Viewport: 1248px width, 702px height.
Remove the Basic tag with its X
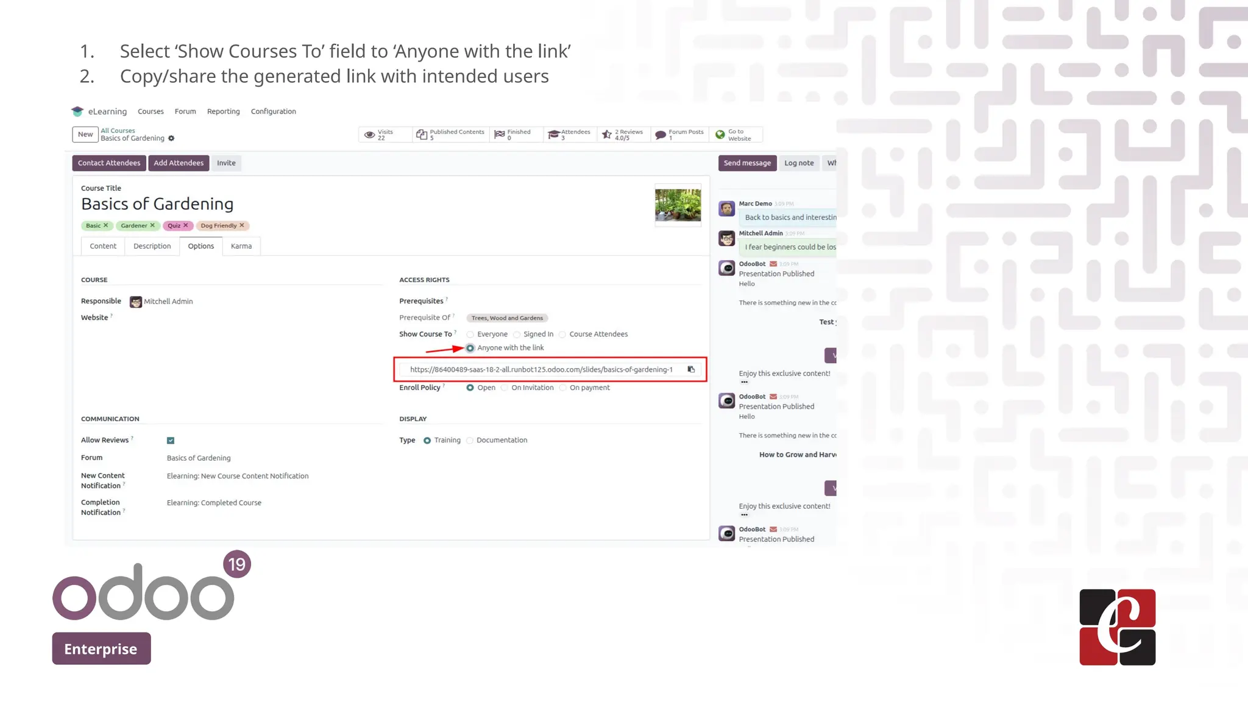pyautogui.click(x=105, y=225)
